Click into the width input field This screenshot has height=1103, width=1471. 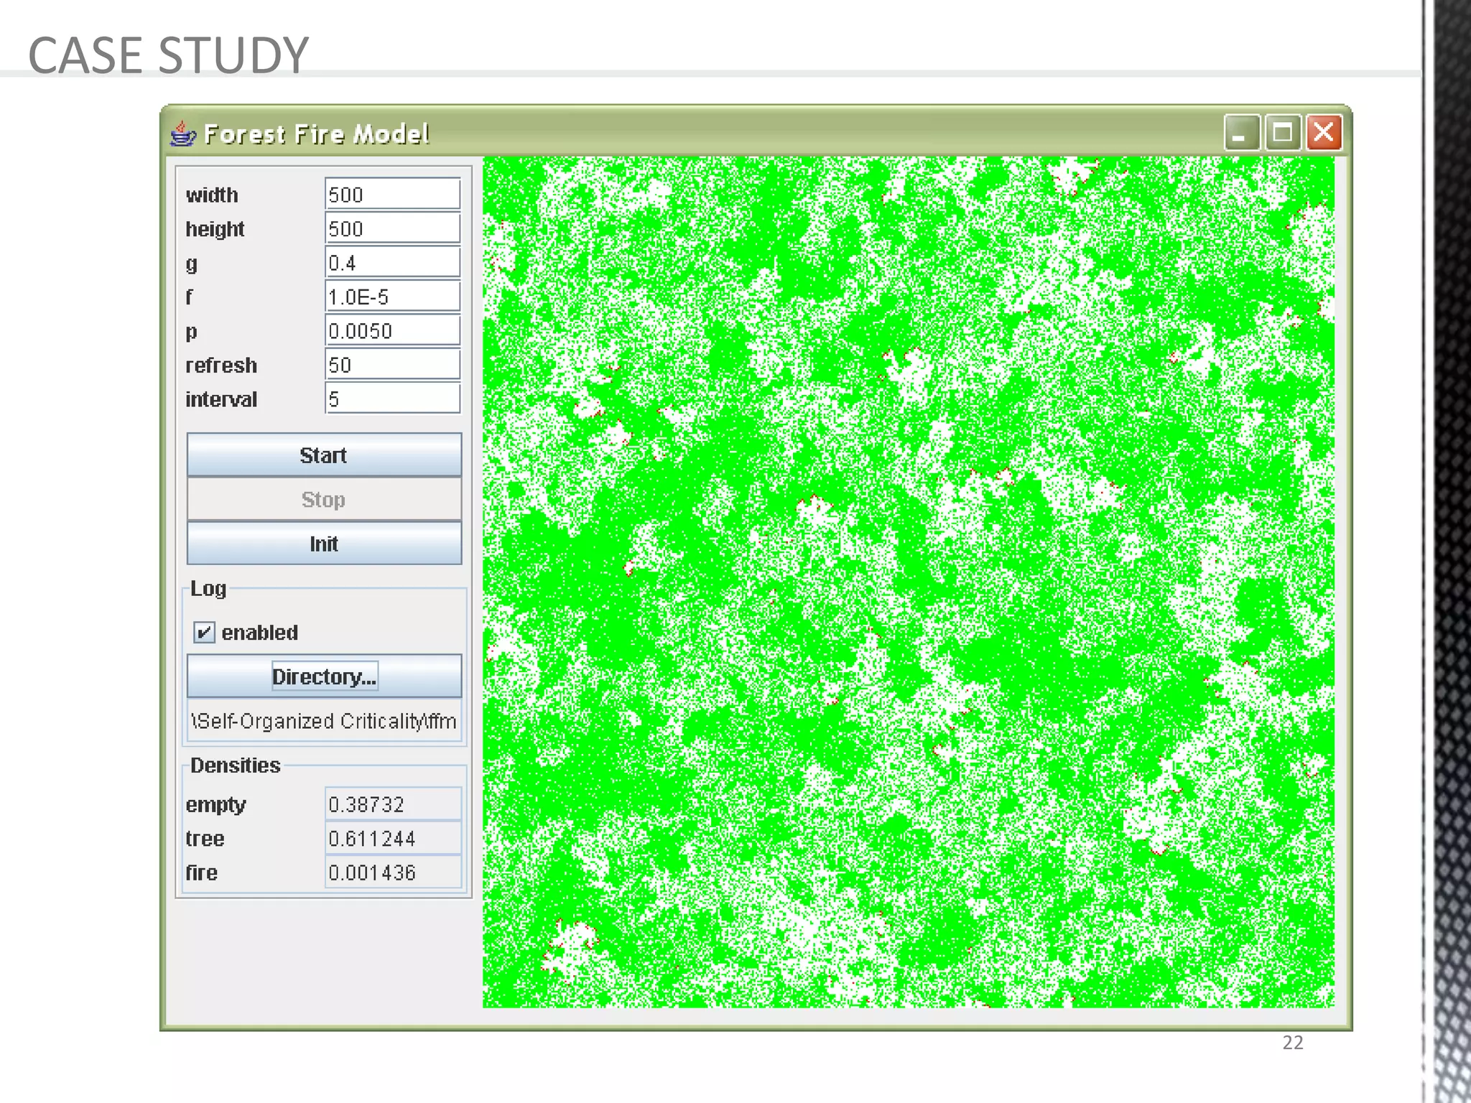[392, 195]
